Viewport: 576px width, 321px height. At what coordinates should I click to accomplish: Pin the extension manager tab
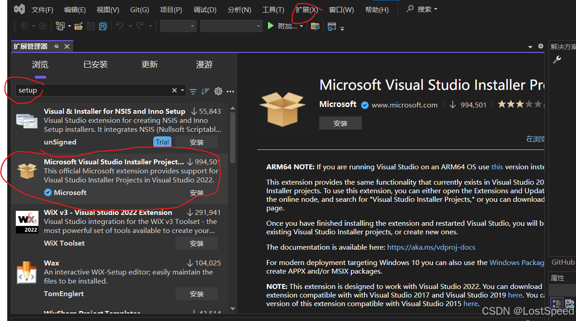57,47
